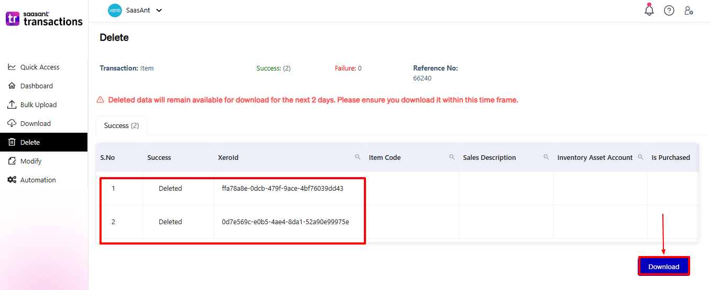
Task: Open the user settings icon
Action: [x=689, y=10]
